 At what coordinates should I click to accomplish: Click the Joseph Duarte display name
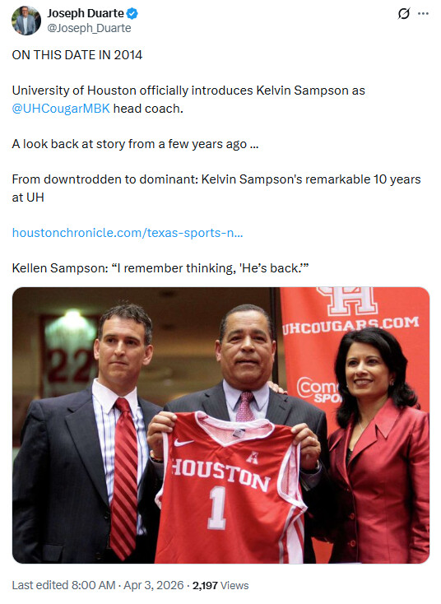click(86, 13)
